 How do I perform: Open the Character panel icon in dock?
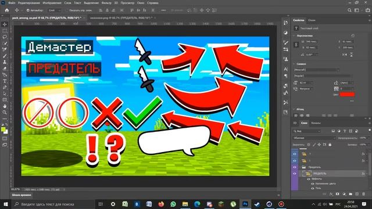coord(285,69)
